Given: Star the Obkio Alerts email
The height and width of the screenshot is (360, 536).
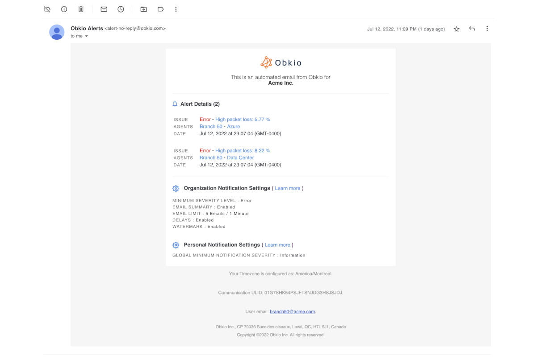Looking at the screenshot, I should (456, 29).
